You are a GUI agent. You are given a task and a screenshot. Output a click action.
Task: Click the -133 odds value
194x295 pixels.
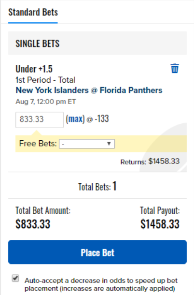(102, 119)
